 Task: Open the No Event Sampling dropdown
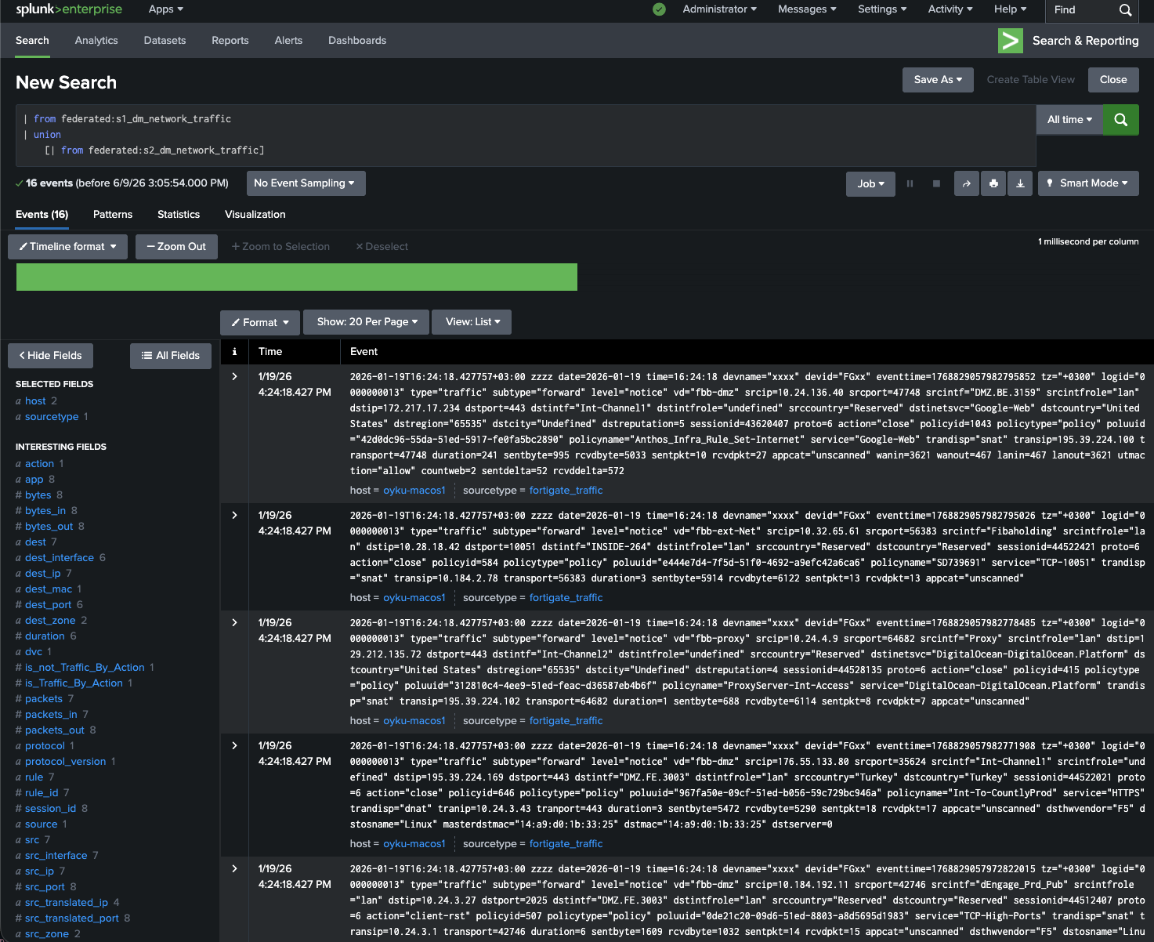pyautogui.click(x=306, y=183)
